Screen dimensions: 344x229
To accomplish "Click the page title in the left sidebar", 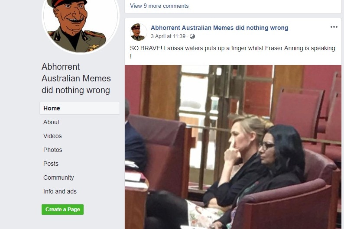I will click(76, 78).
